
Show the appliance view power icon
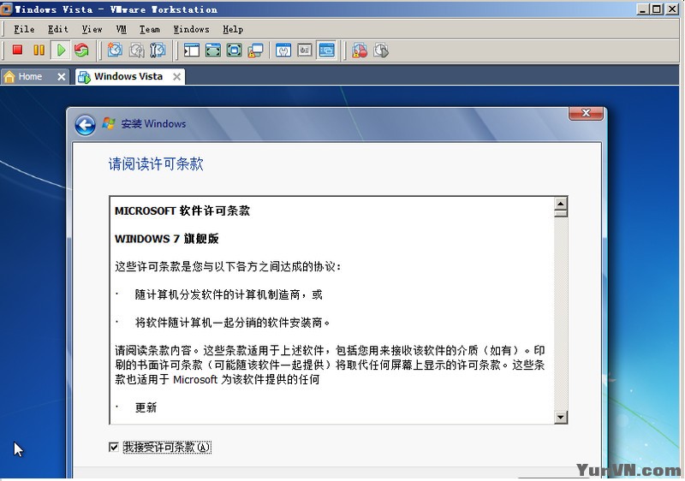click(305, 50)
